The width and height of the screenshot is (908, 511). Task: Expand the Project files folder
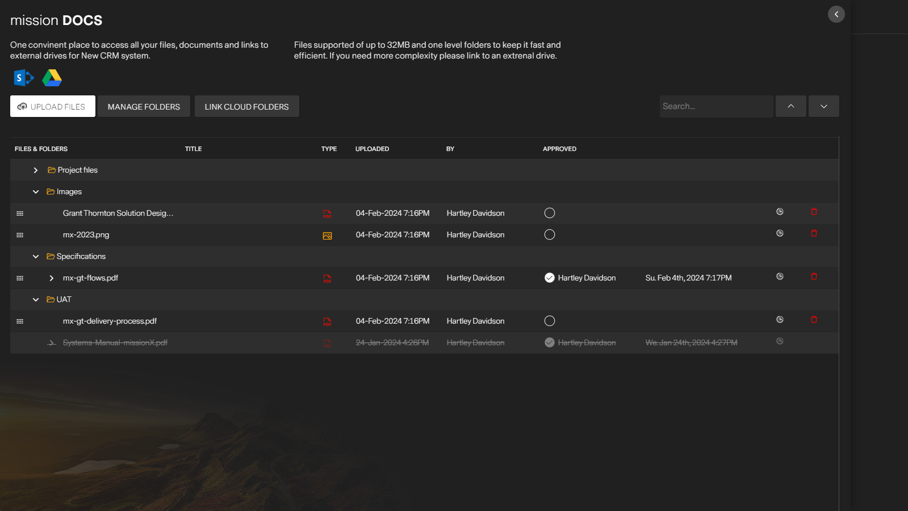(x=36, y=170)
